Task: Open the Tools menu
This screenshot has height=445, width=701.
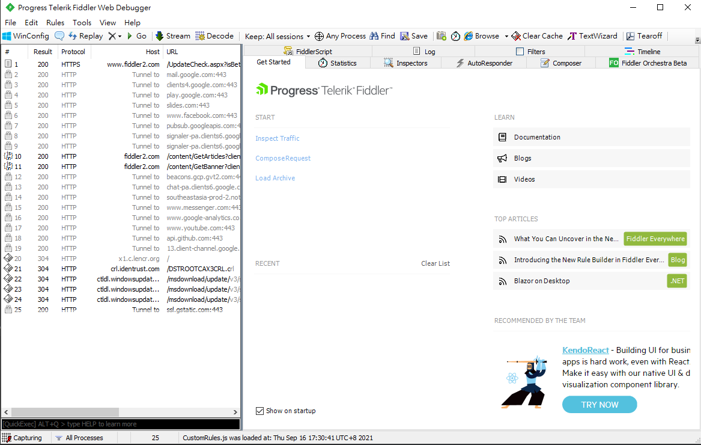Action: click(82, 22)
